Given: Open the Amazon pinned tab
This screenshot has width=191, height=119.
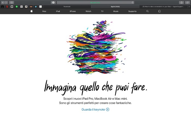Looking at the screenshot, I should pos(26,7).
